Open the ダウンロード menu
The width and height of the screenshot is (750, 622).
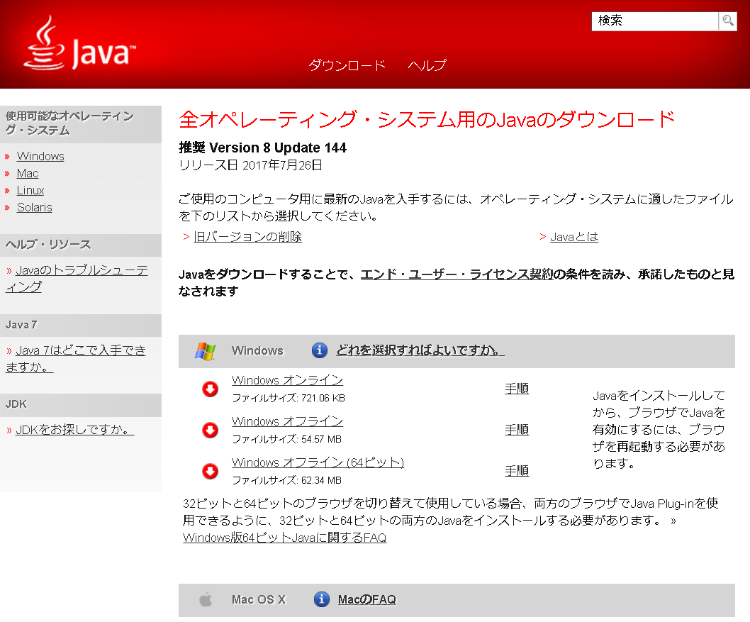click(347, 65)
